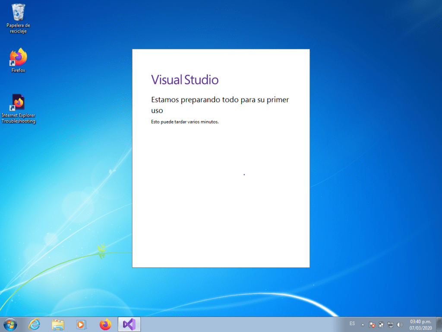
Task: Launch Internet Explorer from the taskbar
Action: coord(34,324)
